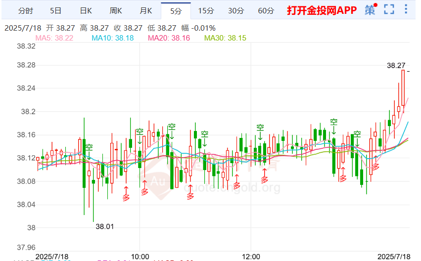Open the 5日 chart tab

[55, 11]
